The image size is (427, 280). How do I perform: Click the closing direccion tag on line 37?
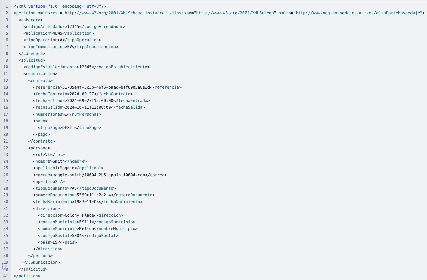[47, 249]
